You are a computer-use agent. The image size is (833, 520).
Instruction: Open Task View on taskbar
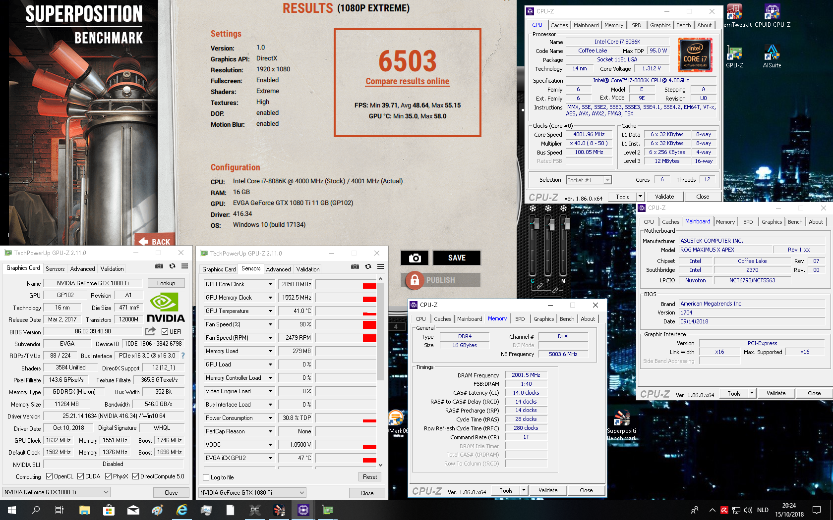(x=59, y=510)
